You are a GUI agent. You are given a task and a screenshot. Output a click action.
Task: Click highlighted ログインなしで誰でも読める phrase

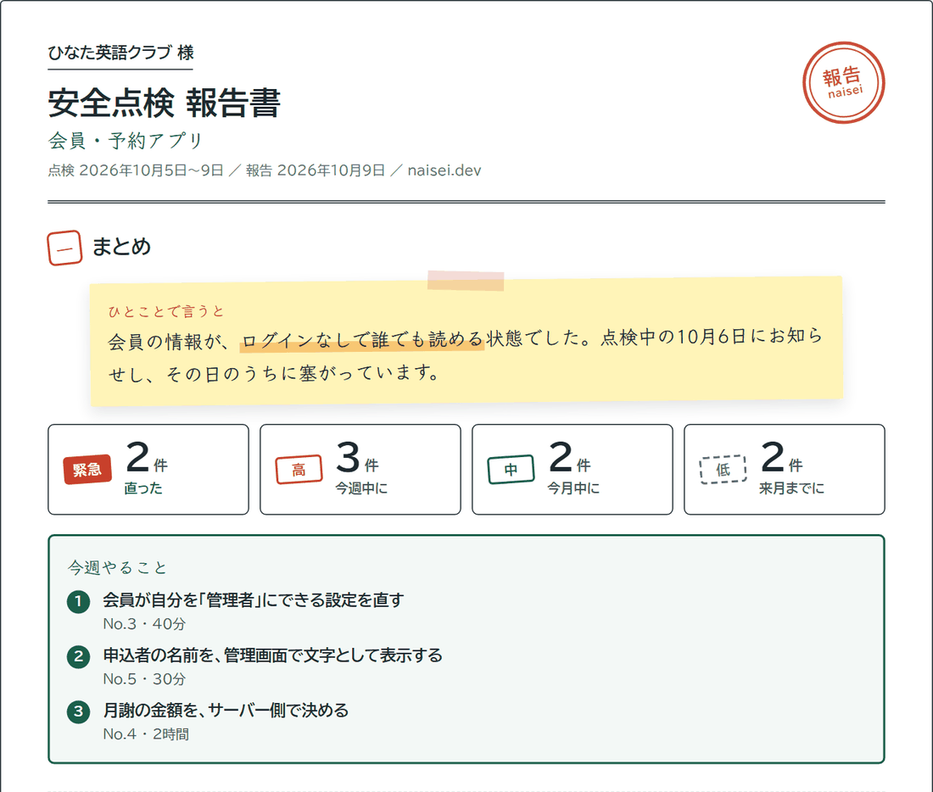(x=362, y=340)
